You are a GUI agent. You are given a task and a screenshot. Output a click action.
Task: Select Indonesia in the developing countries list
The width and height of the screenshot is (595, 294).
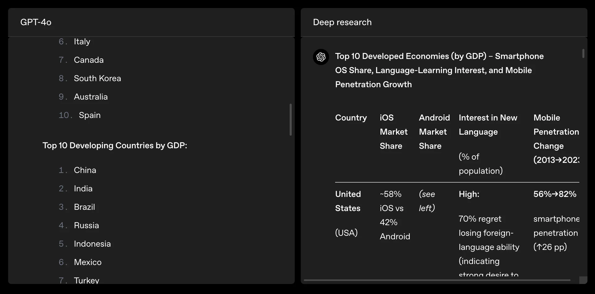click(92, 244)
